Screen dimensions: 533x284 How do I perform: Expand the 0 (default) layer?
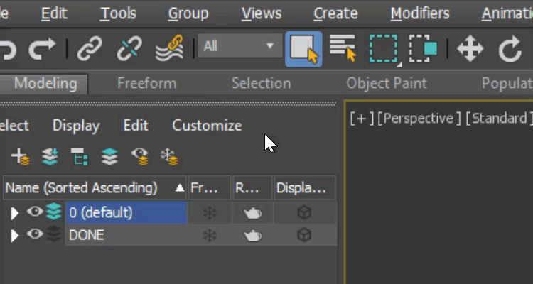point(14,212)
